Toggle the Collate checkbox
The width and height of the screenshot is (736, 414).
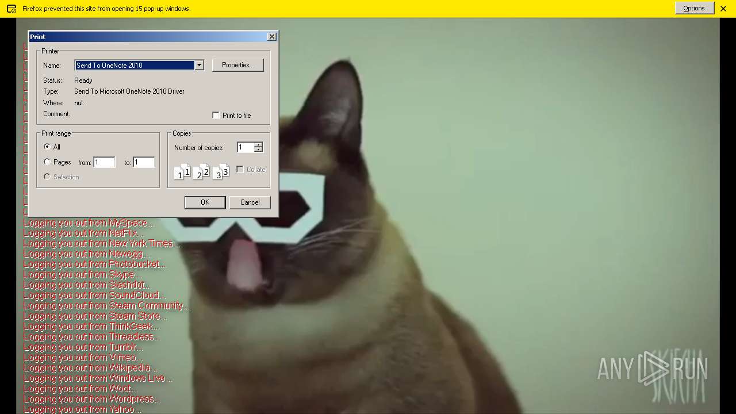pyautogui.click(x=240, y=170)
